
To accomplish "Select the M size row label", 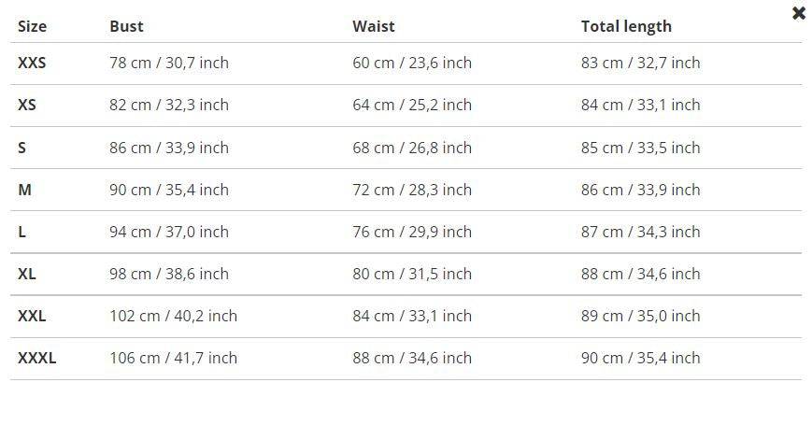I will (24, 190).
